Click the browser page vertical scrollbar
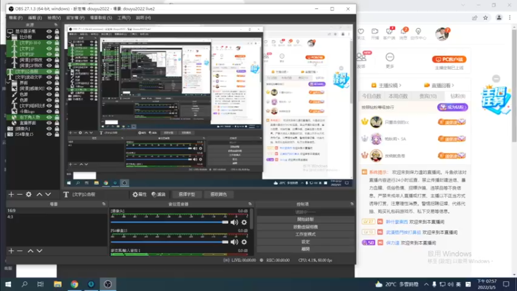The width and height of the screenshot is (517, 291). [x=514, y=86]
